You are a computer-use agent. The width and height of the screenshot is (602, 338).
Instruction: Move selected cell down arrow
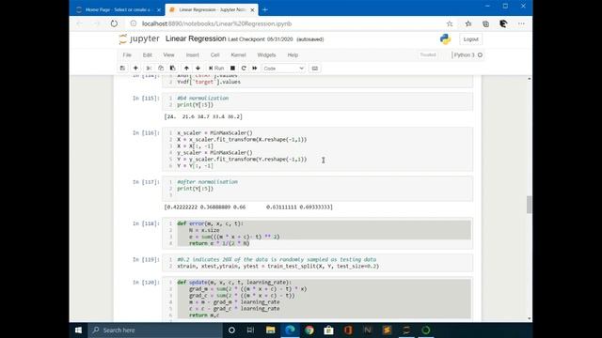pos(198,69)
